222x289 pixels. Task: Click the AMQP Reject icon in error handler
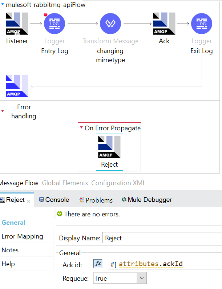point(109,147)
